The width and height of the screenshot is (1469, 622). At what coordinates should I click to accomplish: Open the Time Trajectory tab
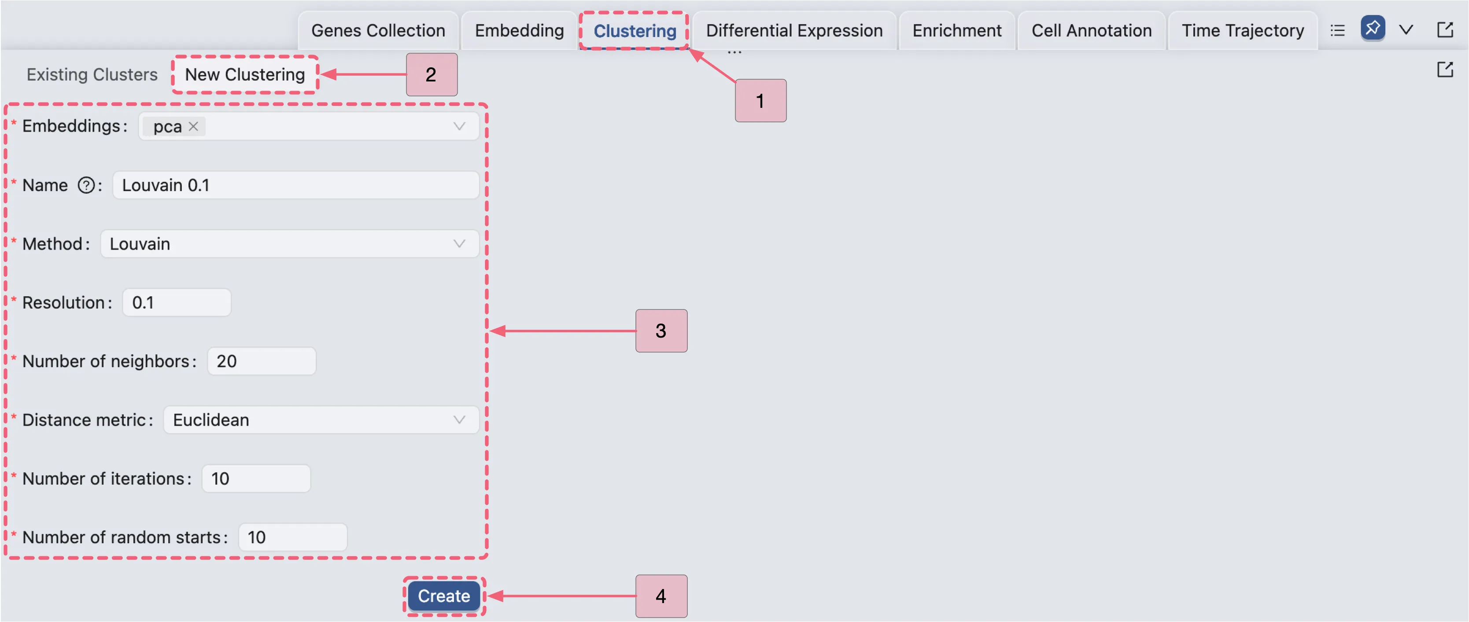click(1242, 31)
